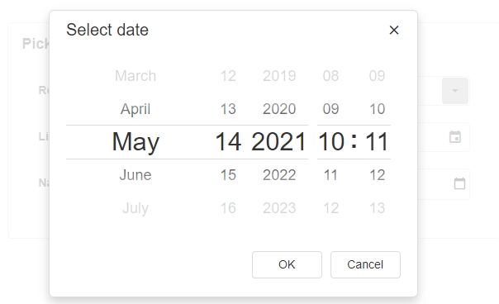Choose June in the month column
This screenshot has height=304, width=499.
click(135, 175)
